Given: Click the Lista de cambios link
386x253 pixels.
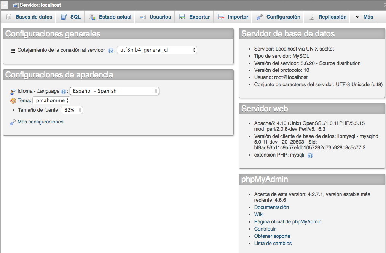Looking at the screenshot, I should (273, 244).
